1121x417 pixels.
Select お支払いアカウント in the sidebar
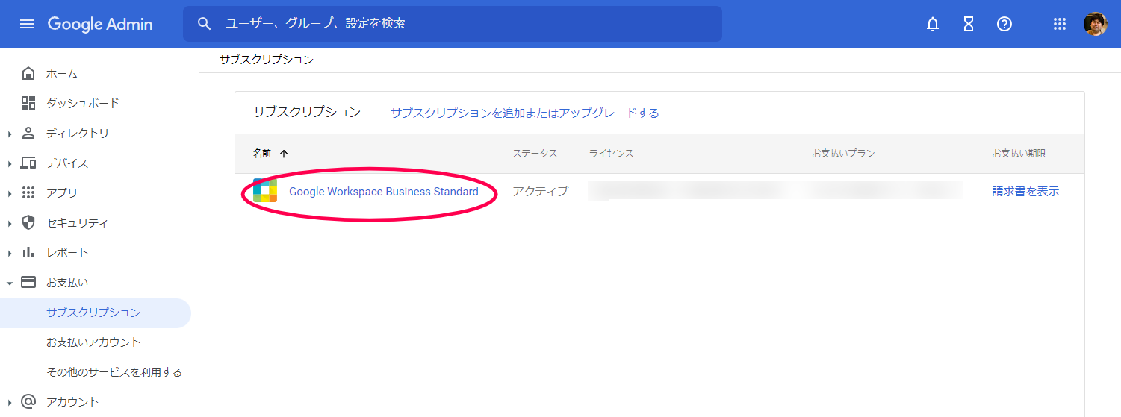click(x=93, y=342)
